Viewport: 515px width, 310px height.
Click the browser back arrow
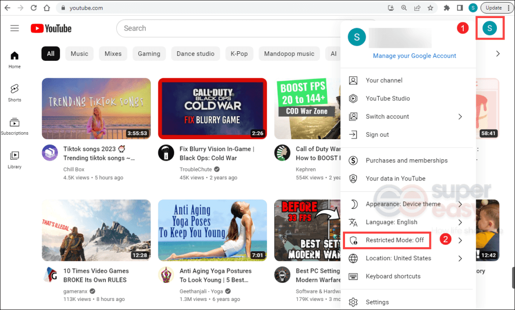pos(7,8)
